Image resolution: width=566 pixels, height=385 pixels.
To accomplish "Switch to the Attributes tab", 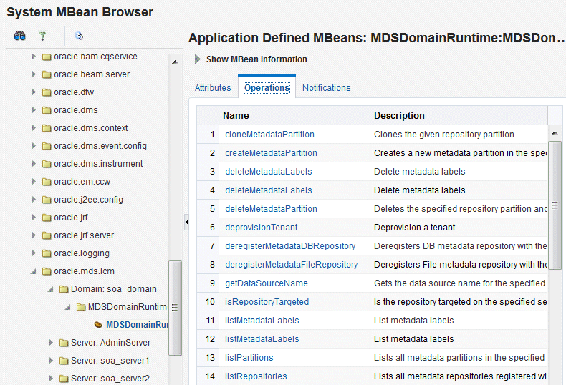I will (x=213, y=88).
